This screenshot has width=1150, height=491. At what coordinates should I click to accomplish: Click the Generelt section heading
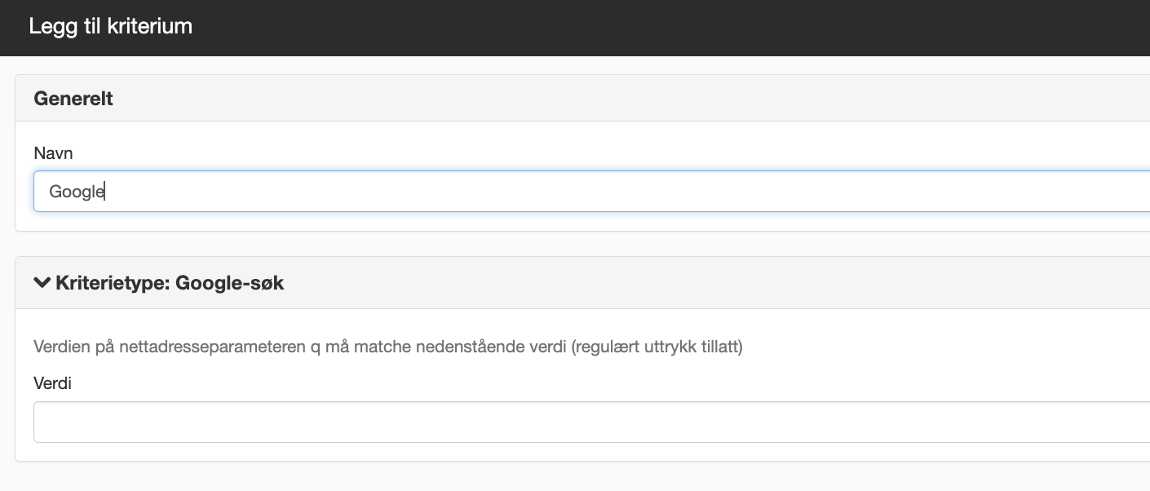(x=73, y=99)
